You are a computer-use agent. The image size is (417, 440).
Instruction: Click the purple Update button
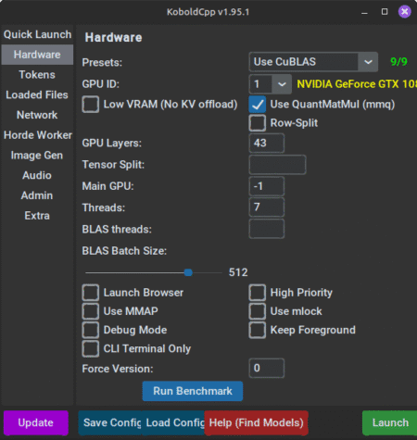coord(36,422)
